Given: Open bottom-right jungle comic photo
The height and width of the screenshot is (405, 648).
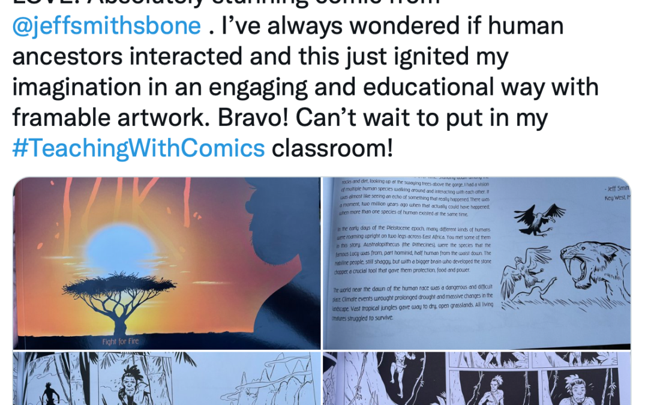Looking at the screenshot, I should (476, 379).
